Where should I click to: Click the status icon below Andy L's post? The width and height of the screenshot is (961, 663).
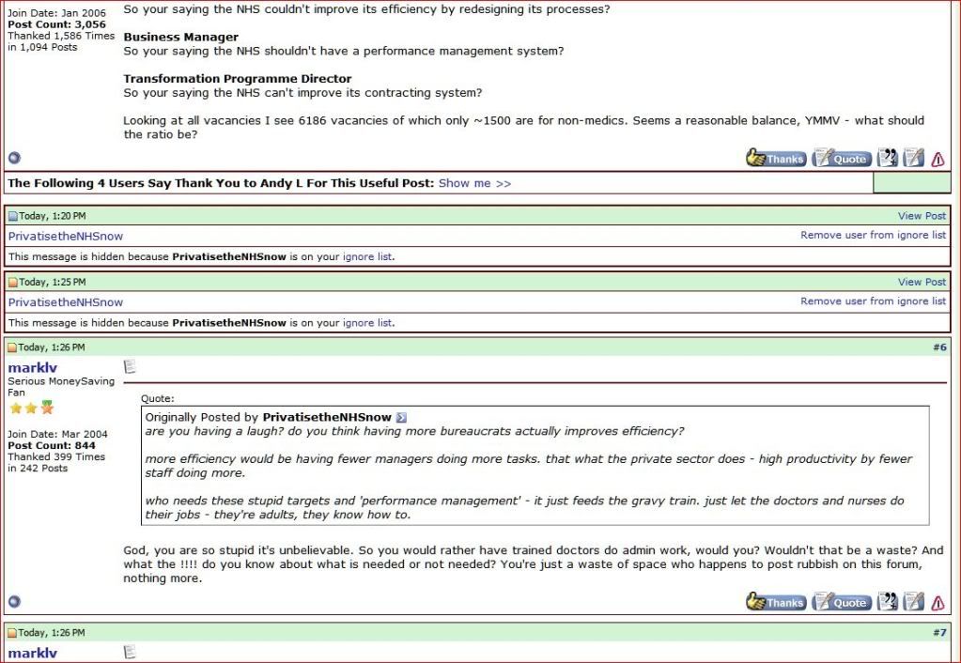click(14, 158)
